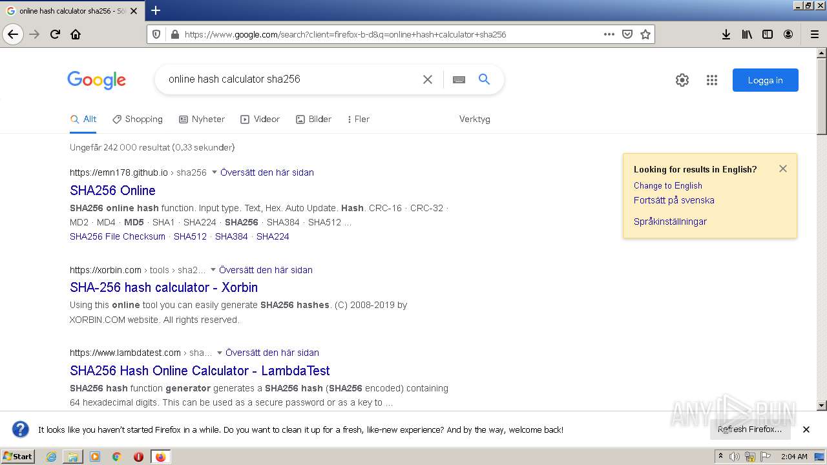Open Firefox hamburger menu
The image size is (827, 465).
click(814, 34)
